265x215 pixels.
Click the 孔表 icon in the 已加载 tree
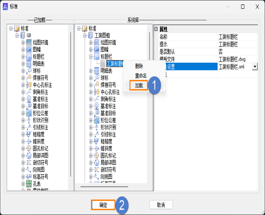click(x=29, y=184)
